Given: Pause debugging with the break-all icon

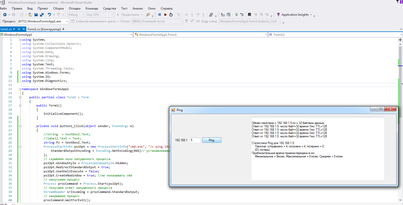Looking at the screenshot, I should pos(160,15).
